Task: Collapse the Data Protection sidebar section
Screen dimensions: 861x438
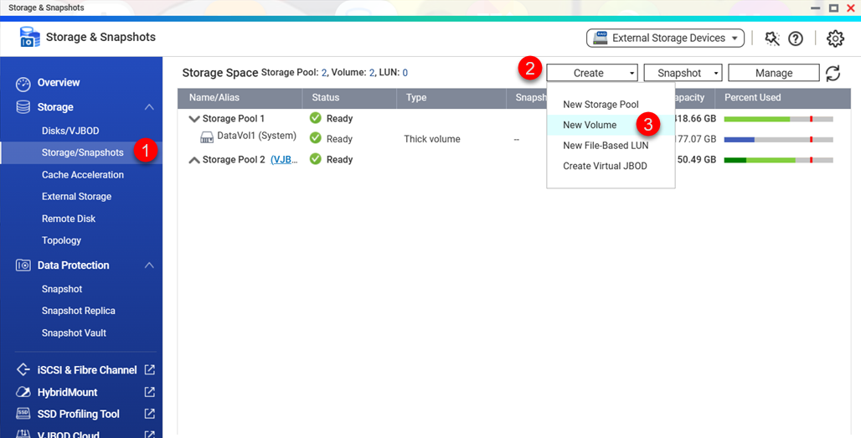Action: [149, 265]
